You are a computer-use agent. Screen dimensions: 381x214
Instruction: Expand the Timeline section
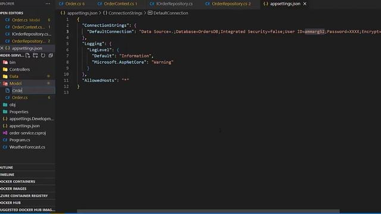click(x=27, y=174)
